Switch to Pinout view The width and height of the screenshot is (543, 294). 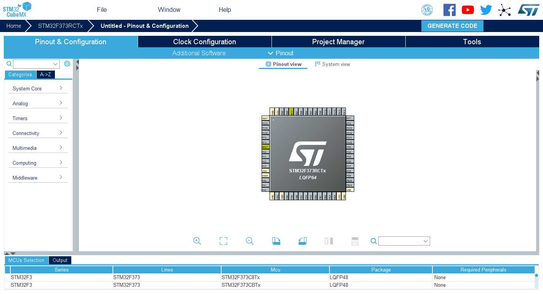(x=284, y=64)
